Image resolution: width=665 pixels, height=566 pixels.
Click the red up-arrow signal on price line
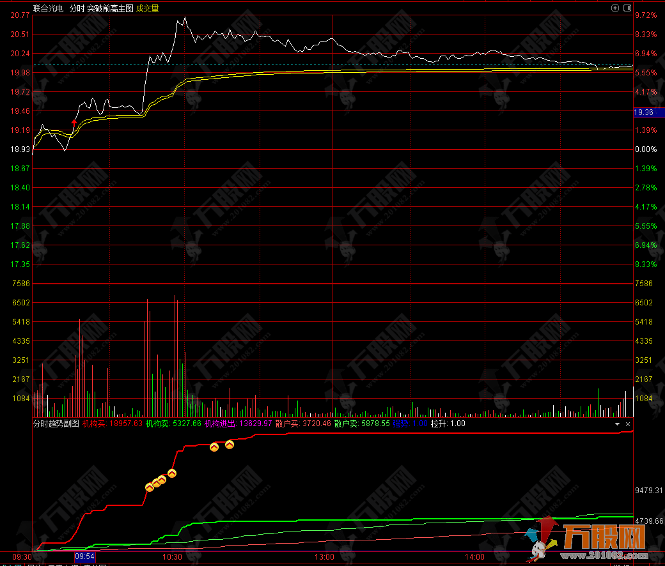74,123
